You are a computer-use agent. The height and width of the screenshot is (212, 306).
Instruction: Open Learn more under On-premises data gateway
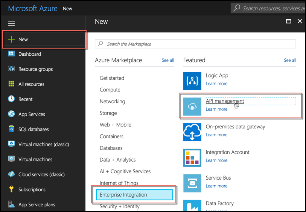217,135
